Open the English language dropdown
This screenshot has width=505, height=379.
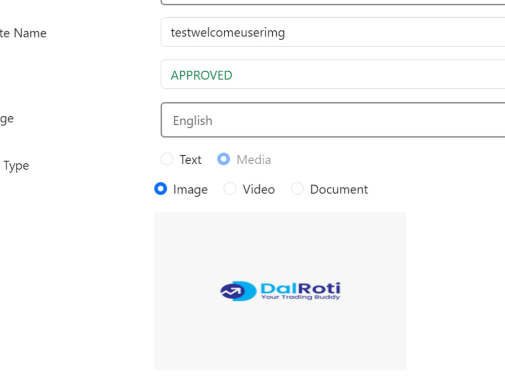coord(333,120)
